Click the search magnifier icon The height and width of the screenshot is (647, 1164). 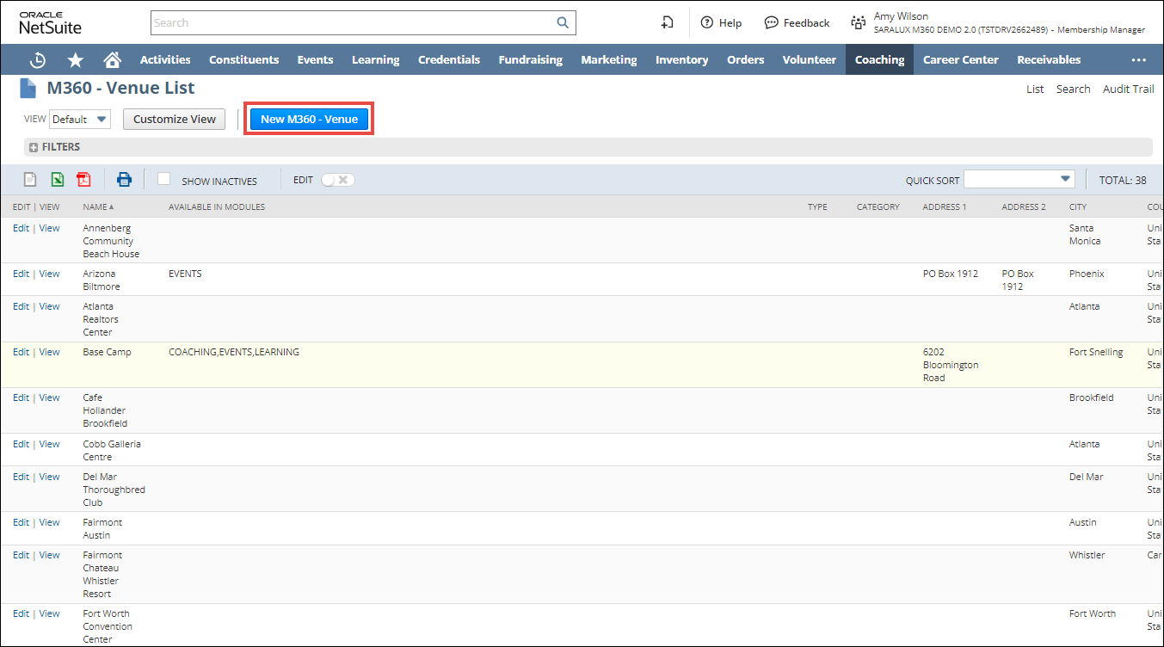point(563,23)
